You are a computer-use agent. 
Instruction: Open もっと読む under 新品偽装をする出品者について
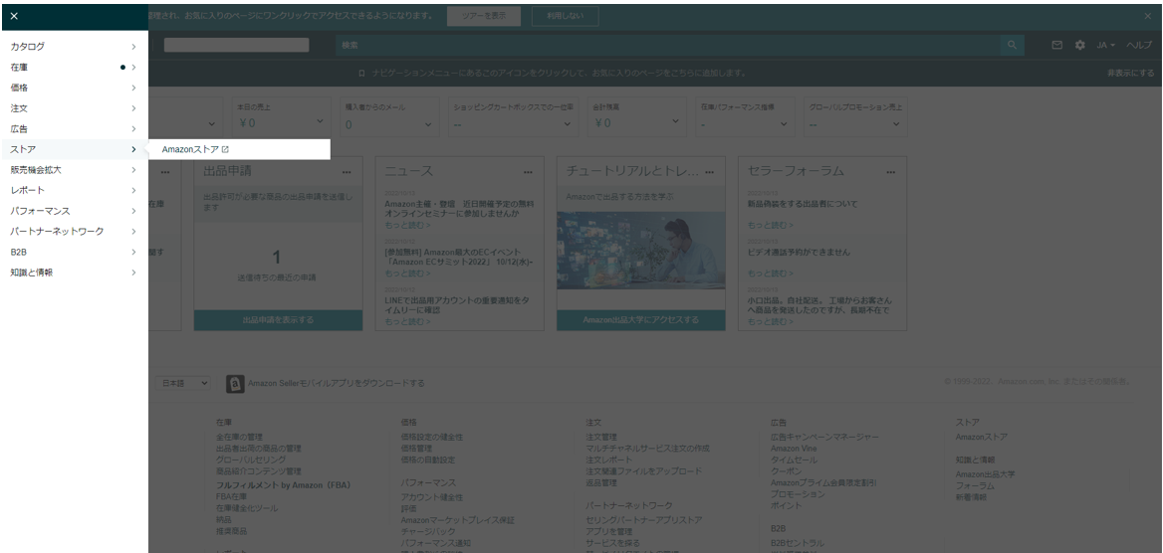(770, 225)
